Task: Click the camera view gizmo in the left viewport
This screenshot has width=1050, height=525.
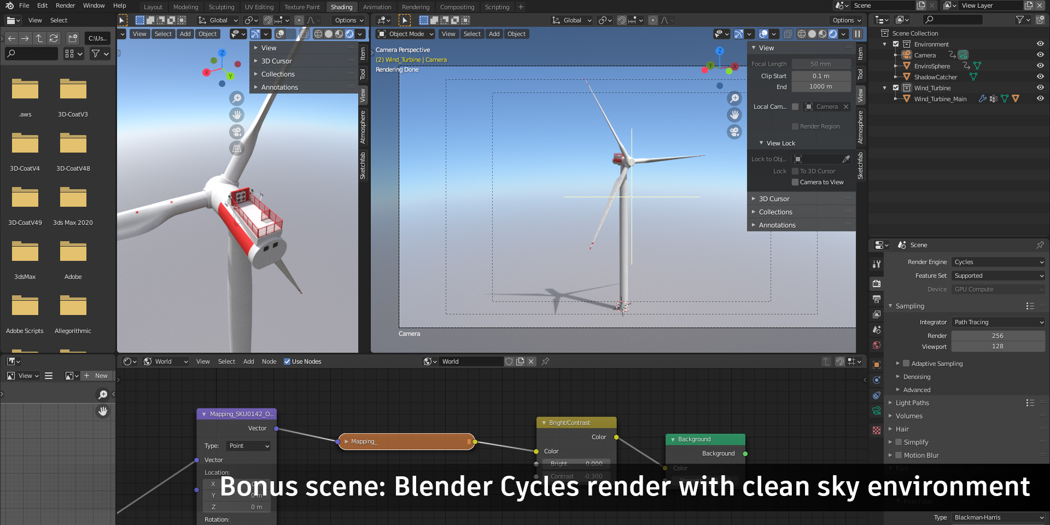Action: (237, 131)
